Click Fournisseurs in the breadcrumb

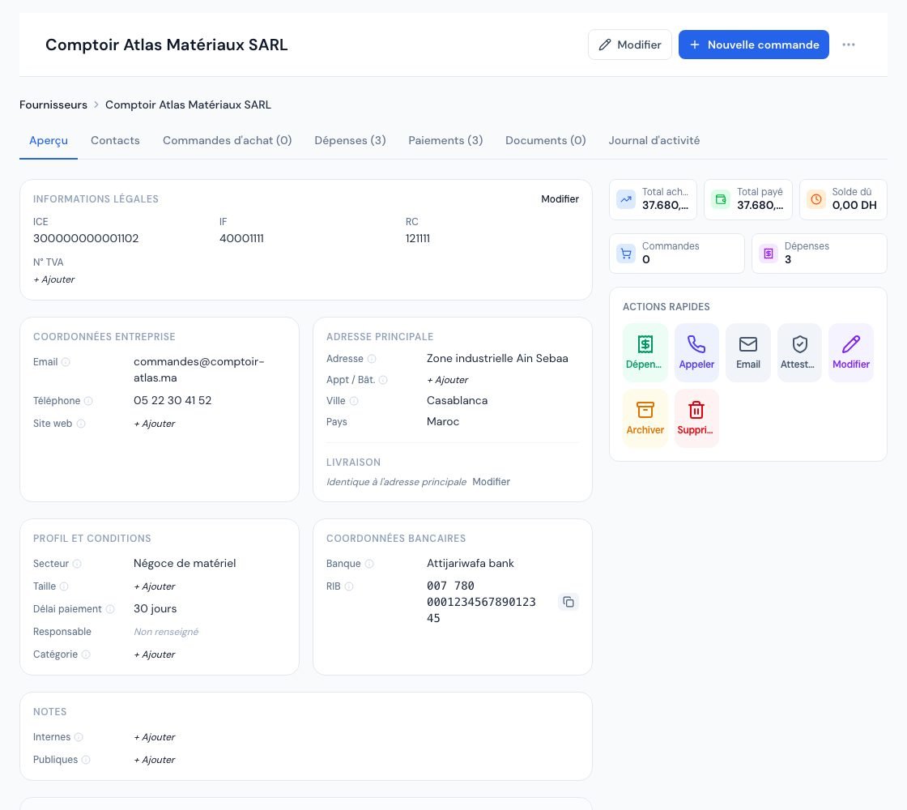coord(53,104)
